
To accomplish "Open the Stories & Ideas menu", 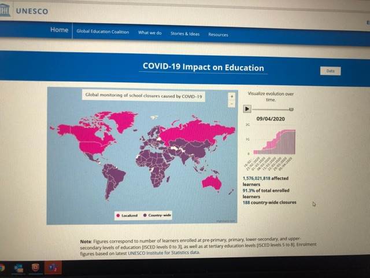I will [185, 34].
